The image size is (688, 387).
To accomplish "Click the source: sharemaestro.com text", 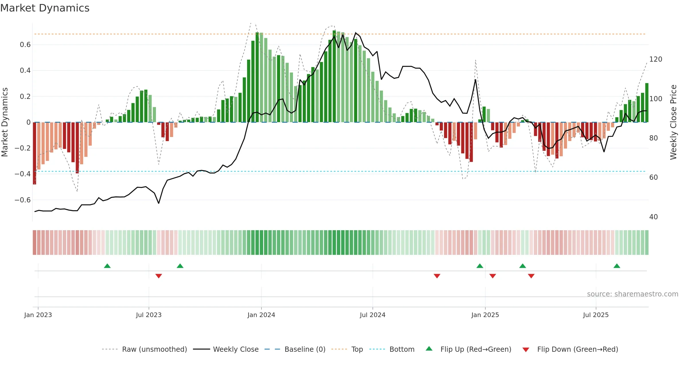I will (x=633, y=294).
